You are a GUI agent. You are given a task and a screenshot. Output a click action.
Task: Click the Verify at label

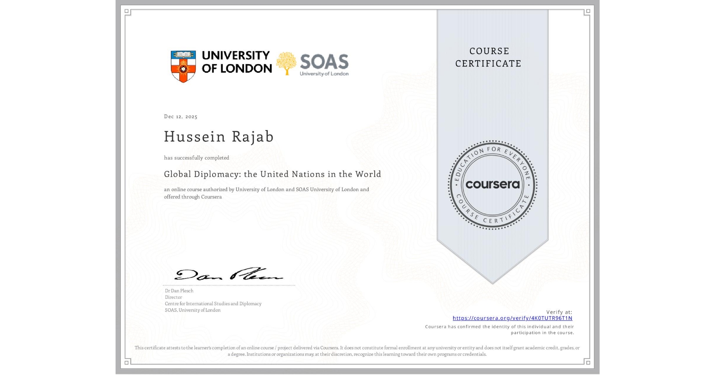[559, 312]
